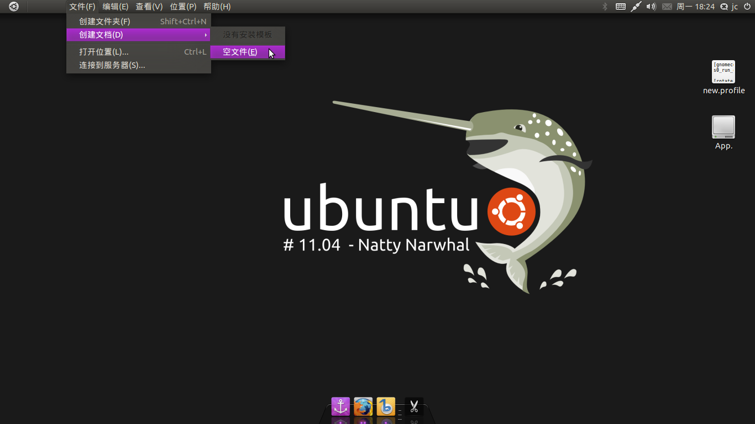The height and width of the screenshot is (424, 755).
Task: Open the 文件(F) menu
Action: pyautogui.click(x=82, y=7)
